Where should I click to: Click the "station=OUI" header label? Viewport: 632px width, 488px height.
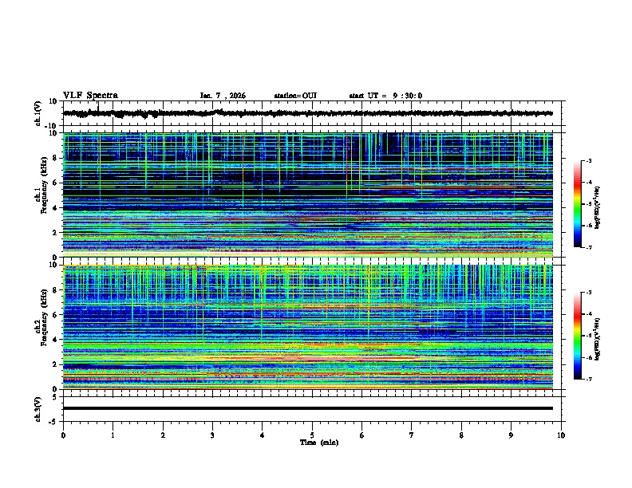tap(295, 96)
